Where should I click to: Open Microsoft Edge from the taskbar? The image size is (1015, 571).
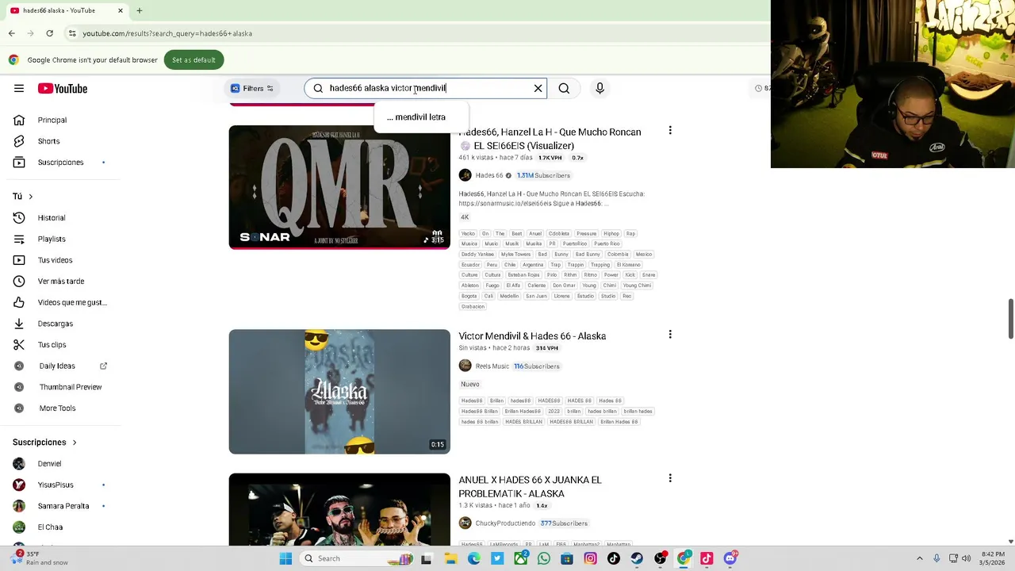tap(473, 558)
